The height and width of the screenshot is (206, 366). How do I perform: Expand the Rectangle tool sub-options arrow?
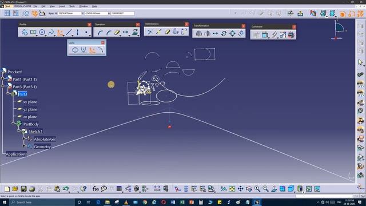(x=37, y=35)
